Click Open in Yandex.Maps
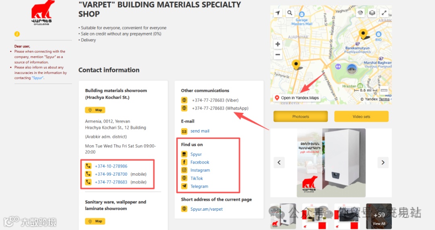Viewport: 435px width, 230px height. click(296, 98)
